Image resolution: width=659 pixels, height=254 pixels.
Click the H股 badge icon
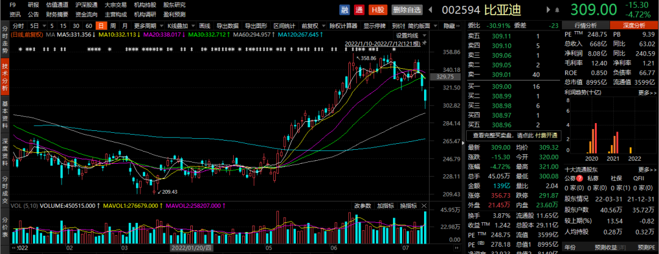(377, 10)
